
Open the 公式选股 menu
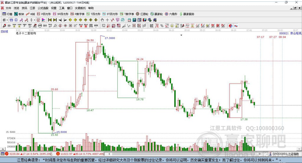[43, 8]
